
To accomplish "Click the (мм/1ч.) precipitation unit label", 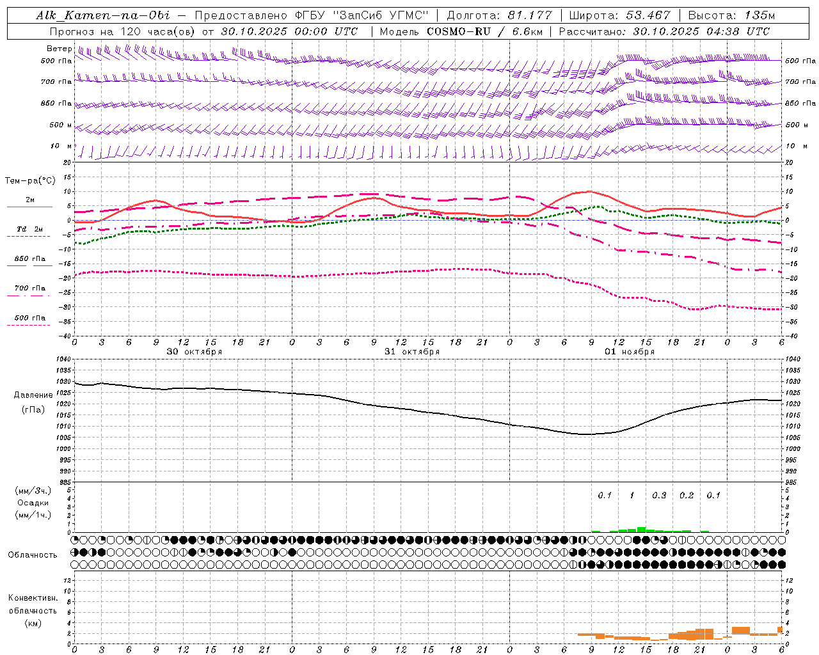I will pos(33,515).
